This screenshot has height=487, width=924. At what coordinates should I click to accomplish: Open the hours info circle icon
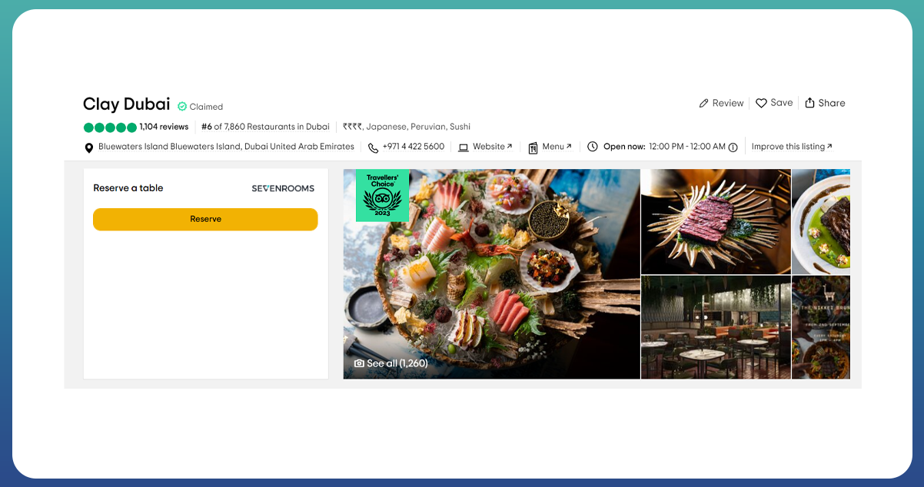click(x=733, y=147)
